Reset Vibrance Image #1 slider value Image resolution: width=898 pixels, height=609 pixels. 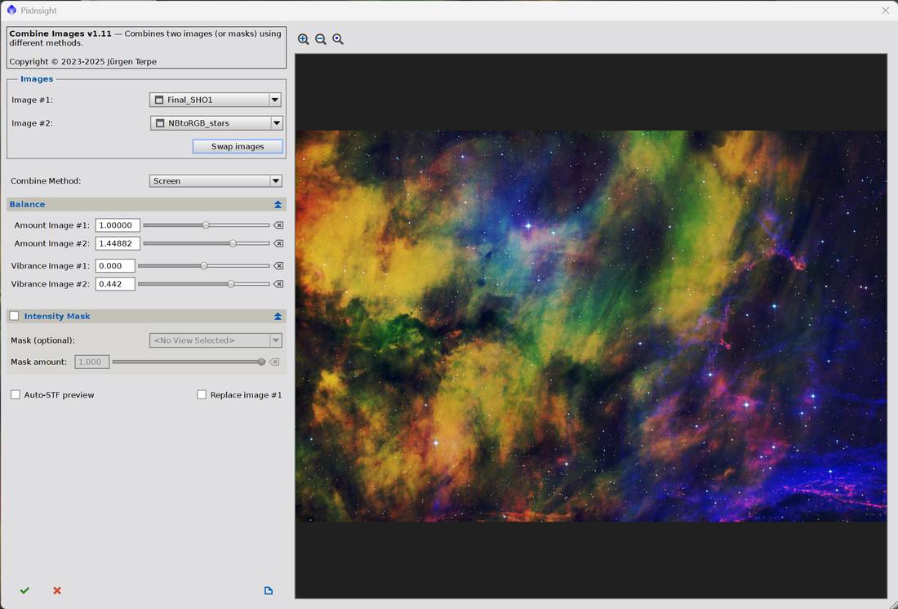click(278, 266)
